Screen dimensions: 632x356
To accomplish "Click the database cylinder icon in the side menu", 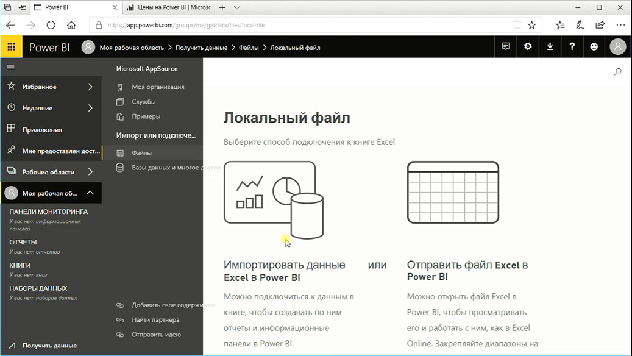I will tap(119, 168).
